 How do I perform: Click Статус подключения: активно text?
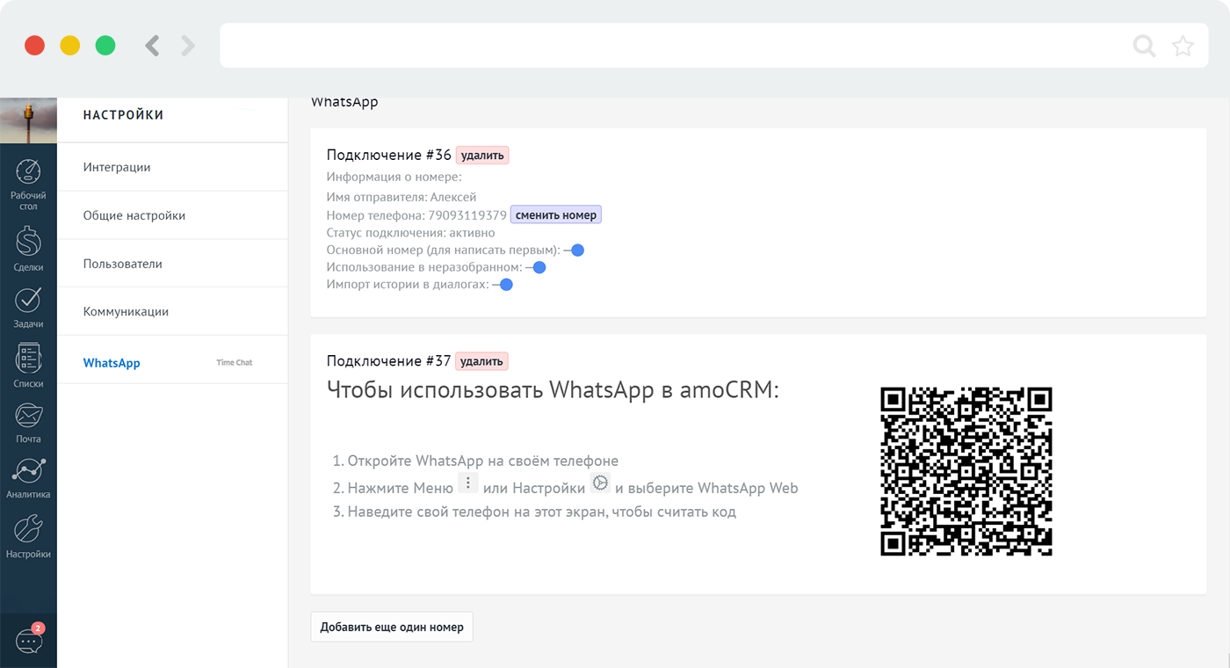tap(410, 233)
